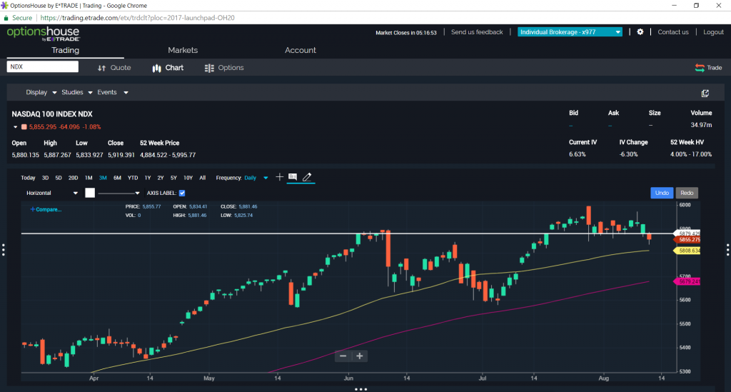The image size is (731, 392).
Task: Zoom out the chart with minus
Action: pyautogui.click(x=343, y=356)
